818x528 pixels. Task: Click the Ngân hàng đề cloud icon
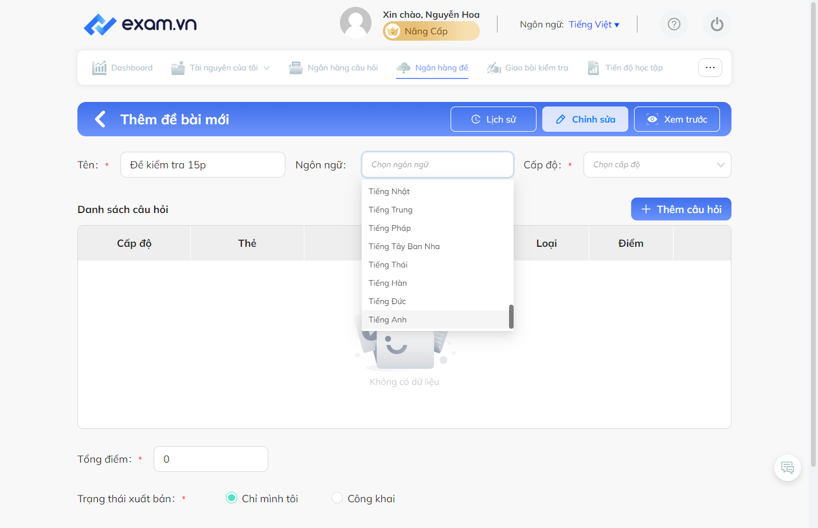[x=404, y=68]
